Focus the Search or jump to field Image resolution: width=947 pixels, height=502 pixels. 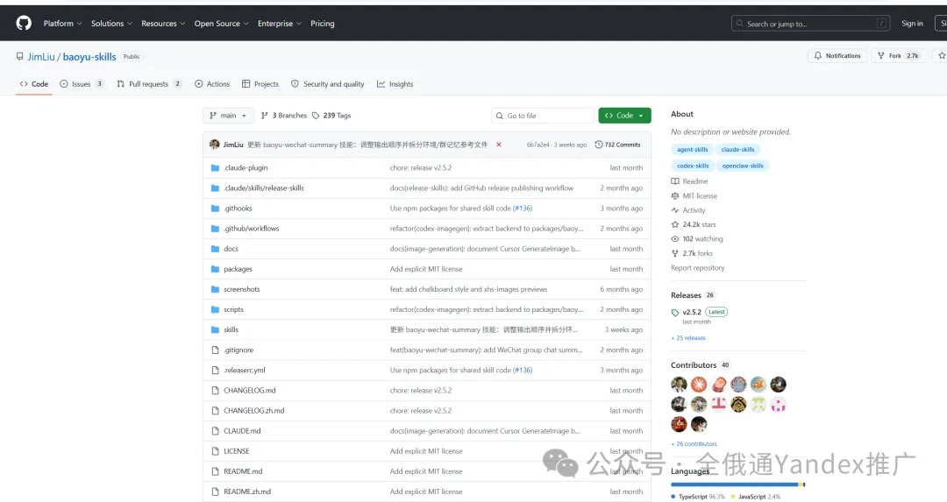pos(810,24)
